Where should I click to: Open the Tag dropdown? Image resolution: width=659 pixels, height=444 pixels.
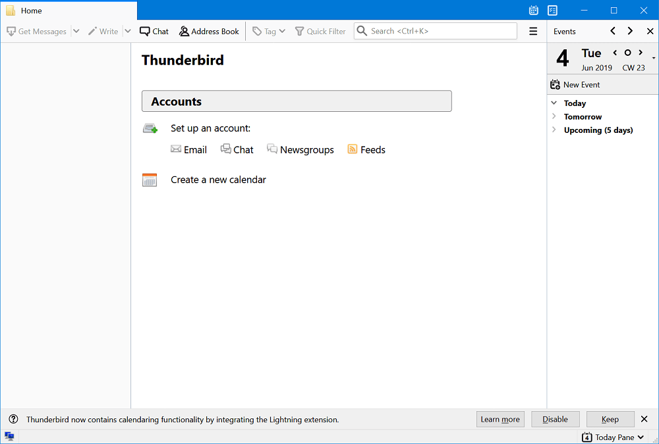click(269, 32)
